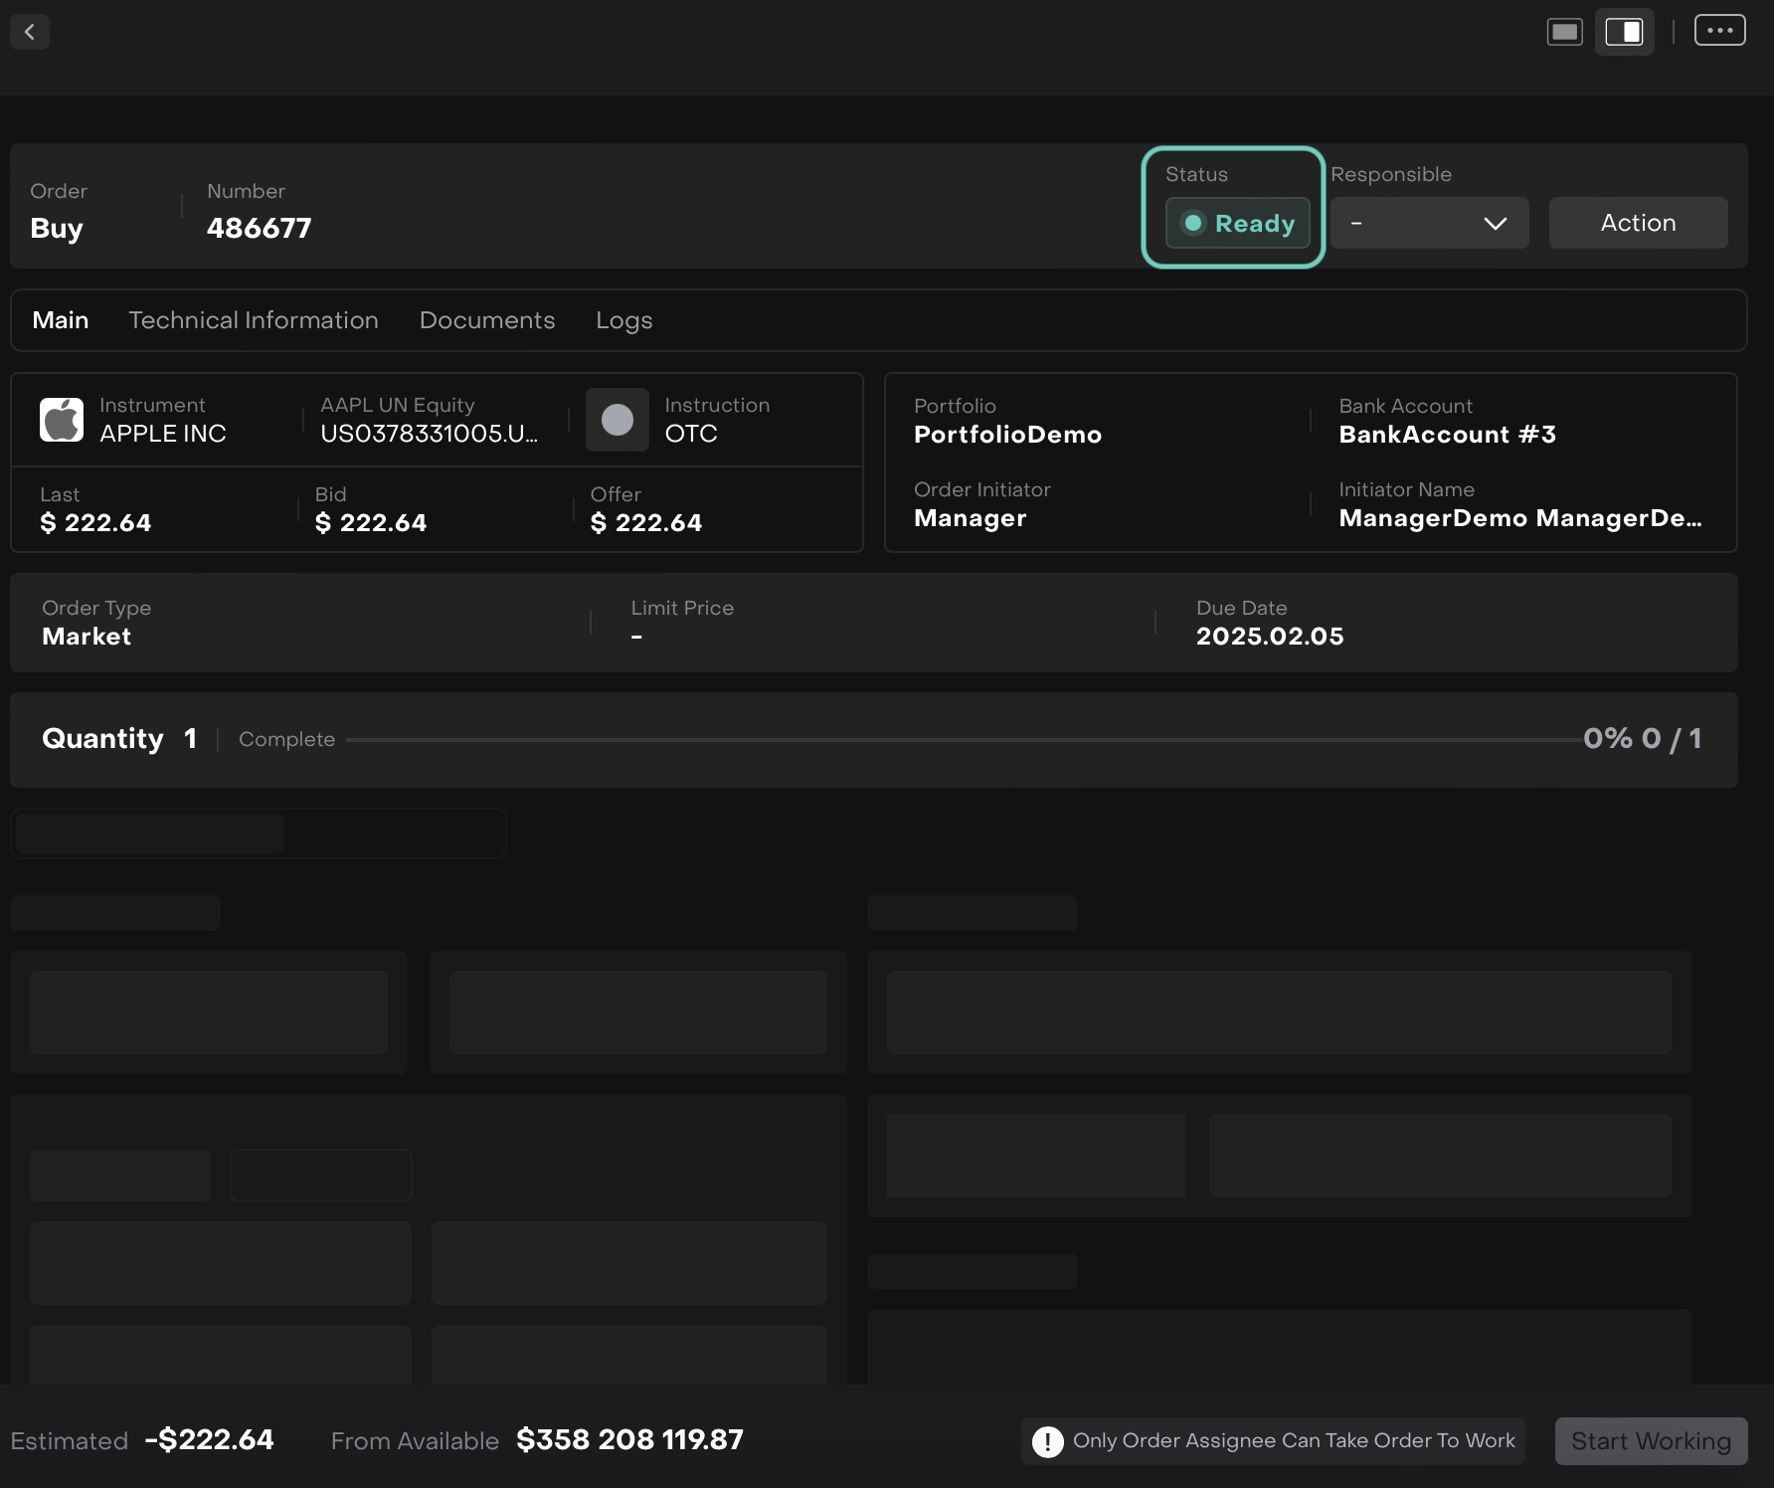Viewport: 1774px width, 1488px height.
Task: View the Logs tab
Action: [623, 320]
